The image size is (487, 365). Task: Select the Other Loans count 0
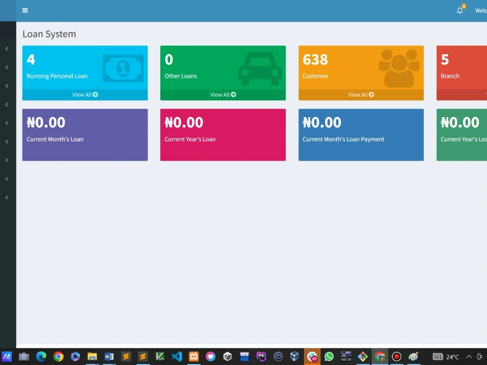coord(169,59)
